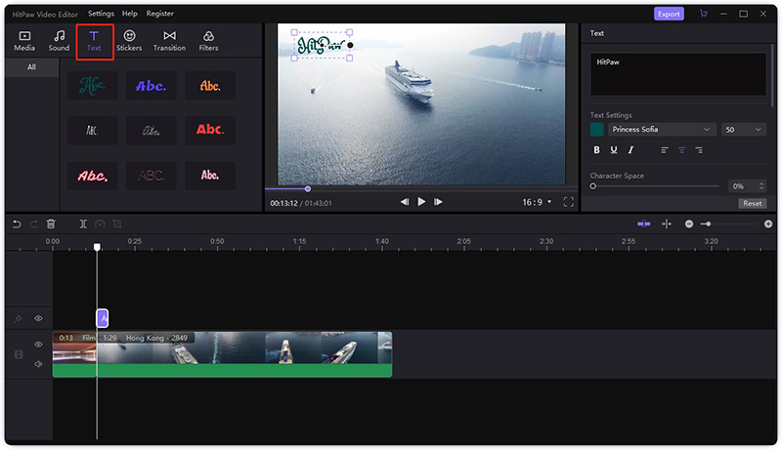Click the Export button
This screenshot has width=782, height=450.
(669, 14)
